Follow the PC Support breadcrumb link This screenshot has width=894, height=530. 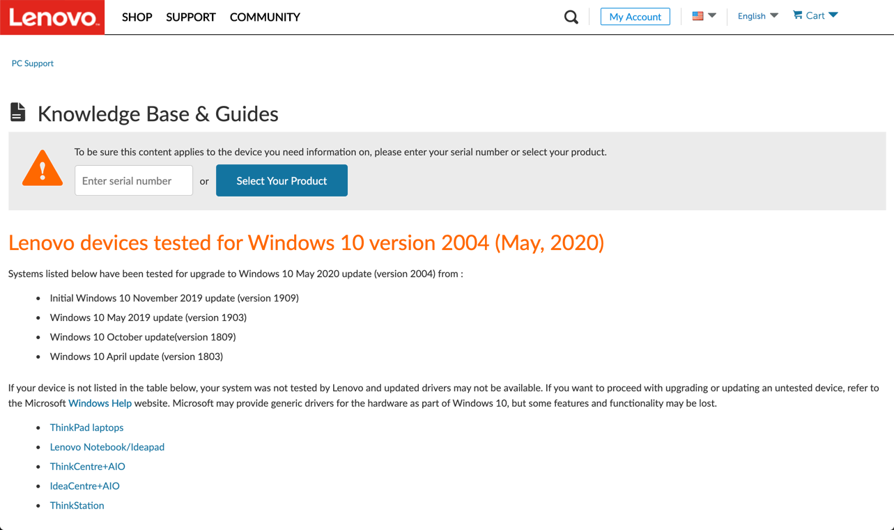tap(33, 63)
